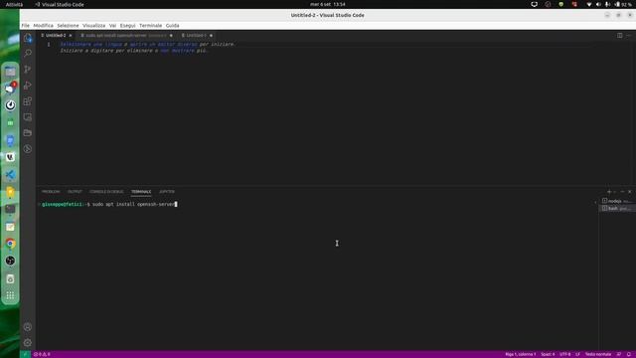Open the File menu
Image resolution: width=636 pixels, height=358 pixels.
pos(25,26)
